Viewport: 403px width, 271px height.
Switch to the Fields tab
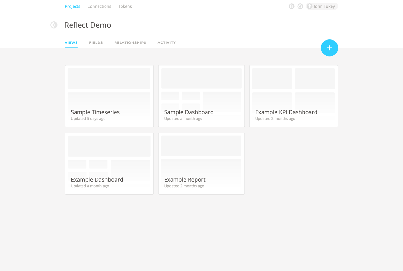[x=96, y=43]
